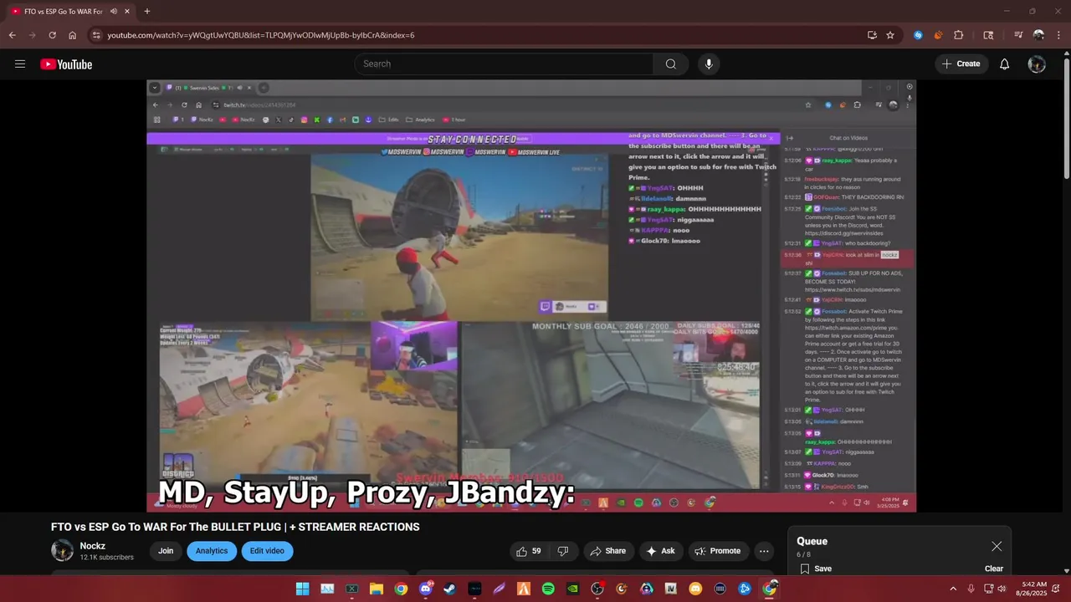View site information in the address bar
This screenshot has height=602, width=1071.
point(96,35)
